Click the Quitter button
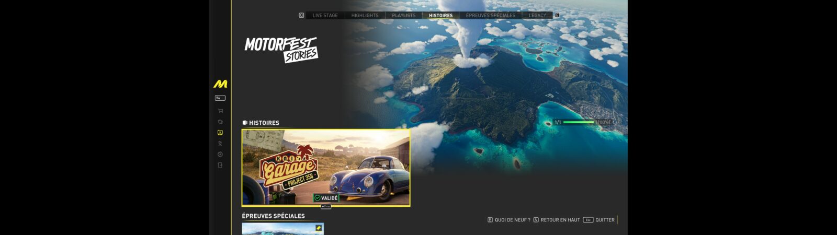837x235 pixels. tap(599, 220)
